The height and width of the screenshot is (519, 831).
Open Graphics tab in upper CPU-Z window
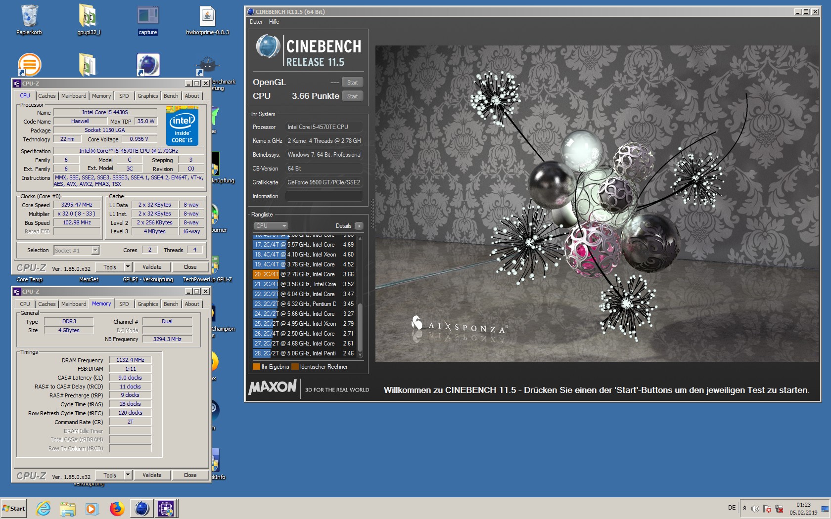click(x=148, y=96)
